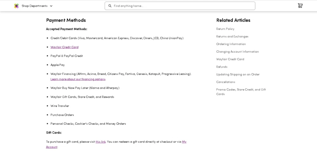Screen dimensions: 317x151
Task: Click the search magnifier icon
Action: pos(110,6)
